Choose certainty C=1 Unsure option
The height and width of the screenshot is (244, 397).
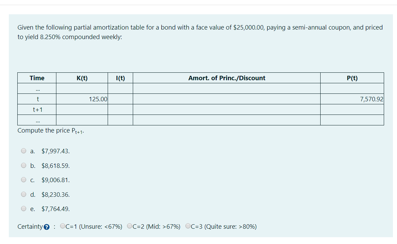[x=62, y=225]
